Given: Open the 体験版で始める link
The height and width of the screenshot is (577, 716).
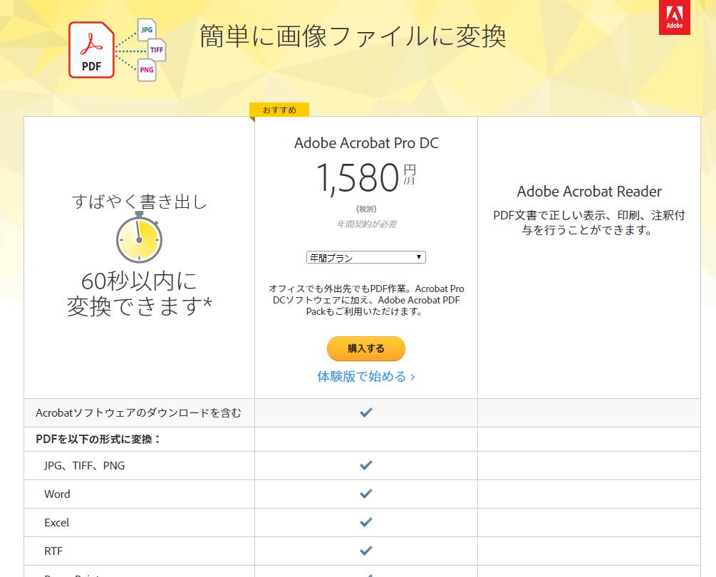Looking at the screenshot, I should pos(365,377).
